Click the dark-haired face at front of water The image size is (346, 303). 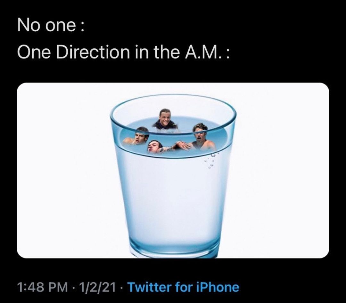click(x=154, y=147)
